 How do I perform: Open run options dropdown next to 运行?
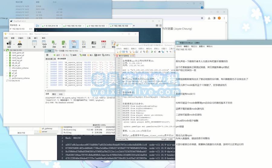(61, 55)
